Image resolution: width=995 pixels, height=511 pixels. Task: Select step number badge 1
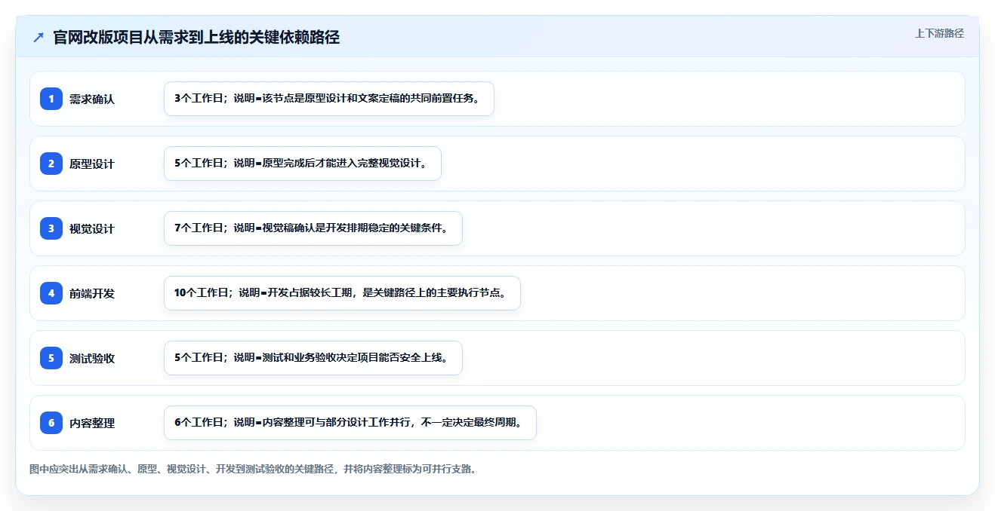[x=51, y=99]
